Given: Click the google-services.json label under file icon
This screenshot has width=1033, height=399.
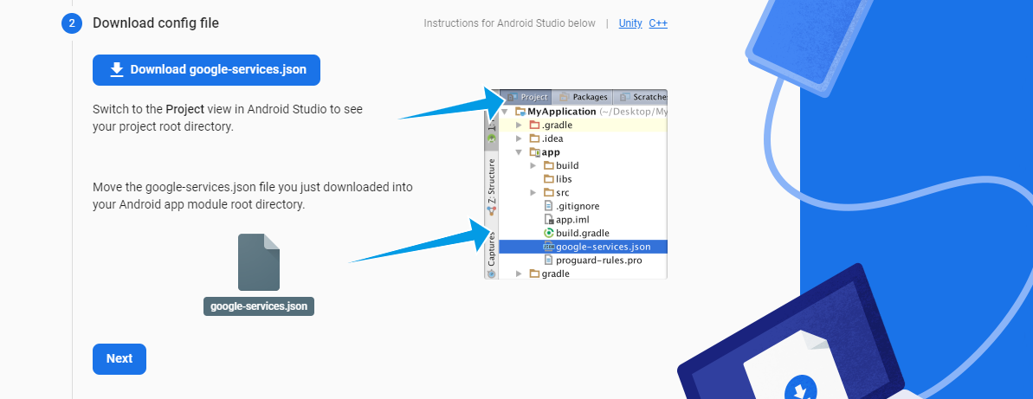Looking at the screenshot, I should [x=259, y=306].
